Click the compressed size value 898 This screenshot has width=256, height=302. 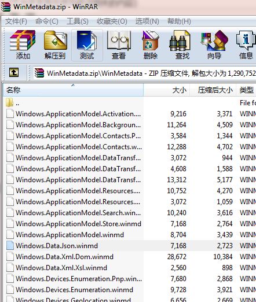(227, 268)
